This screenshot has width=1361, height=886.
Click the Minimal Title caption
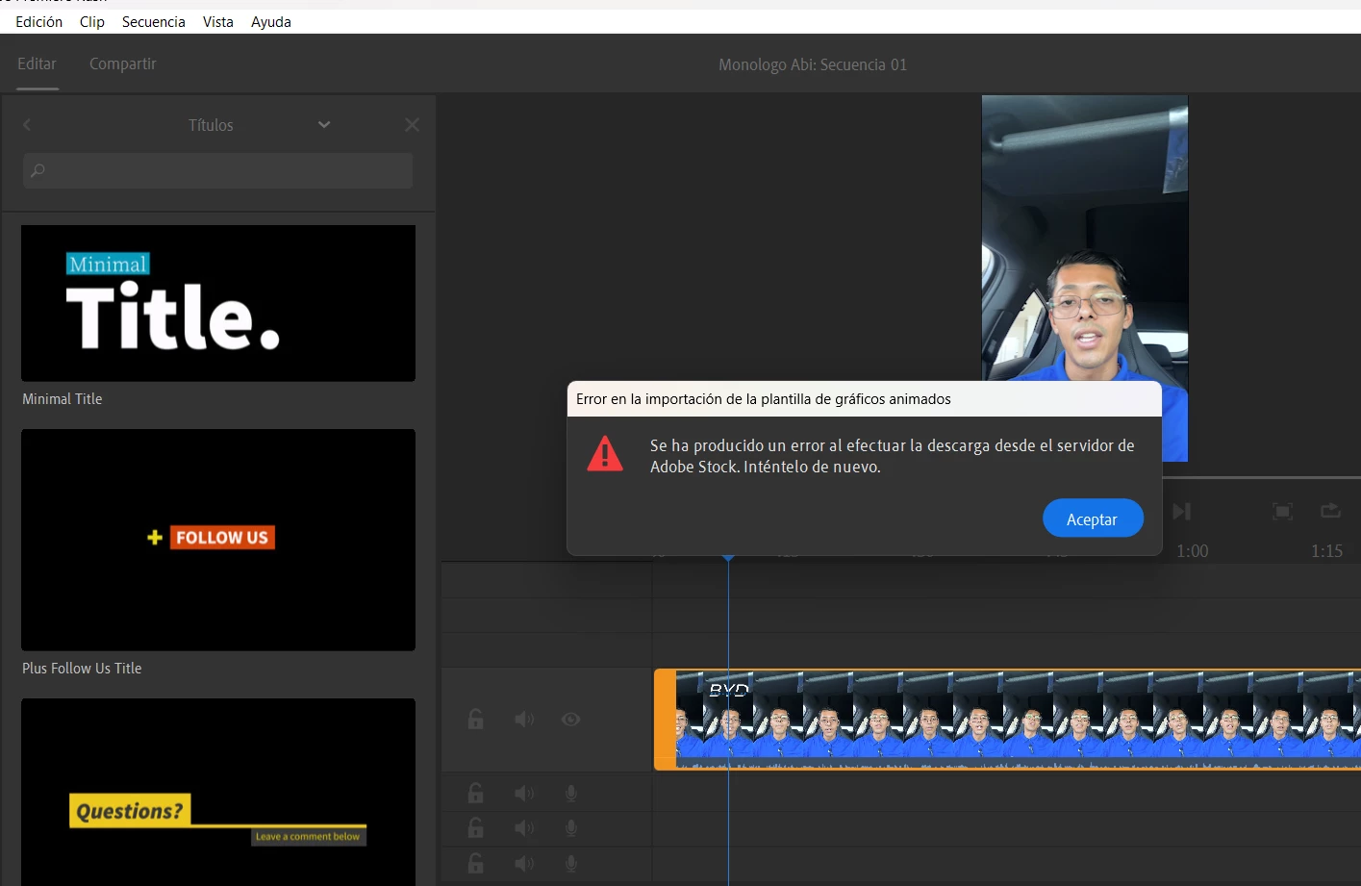point(63,399)
